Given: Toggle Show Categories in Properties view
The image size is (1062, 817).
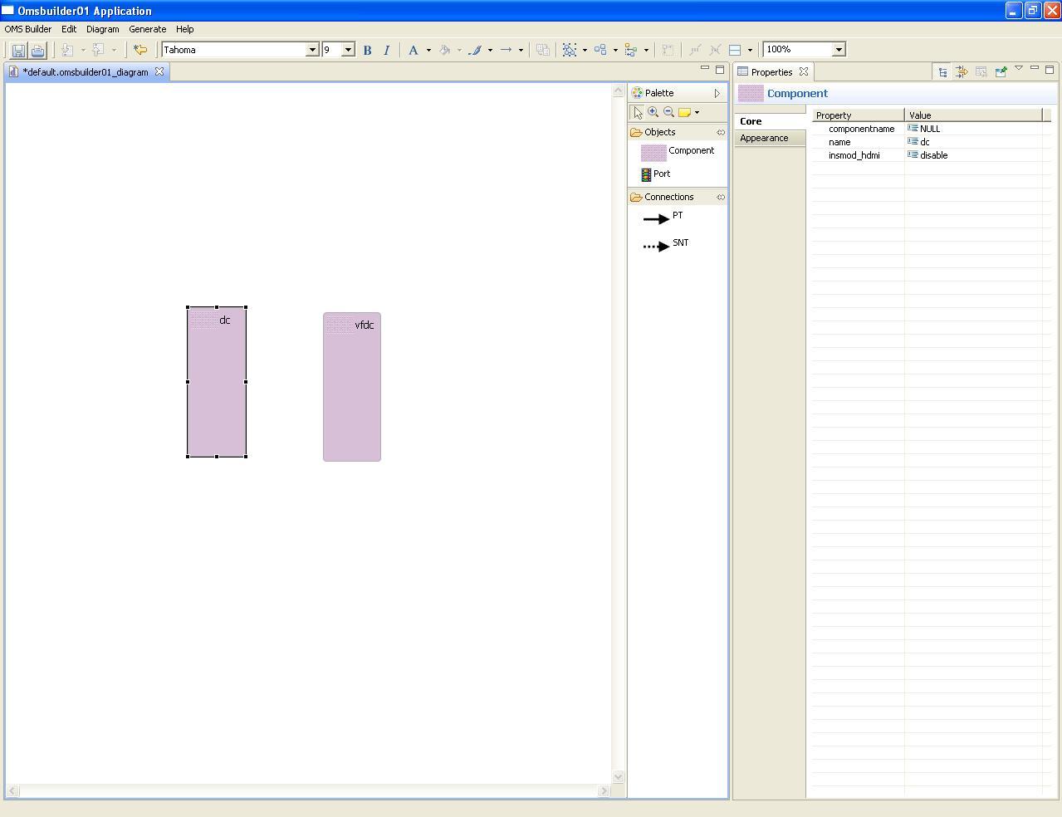Looking at the screenshot, I should [x=942, y=72].
